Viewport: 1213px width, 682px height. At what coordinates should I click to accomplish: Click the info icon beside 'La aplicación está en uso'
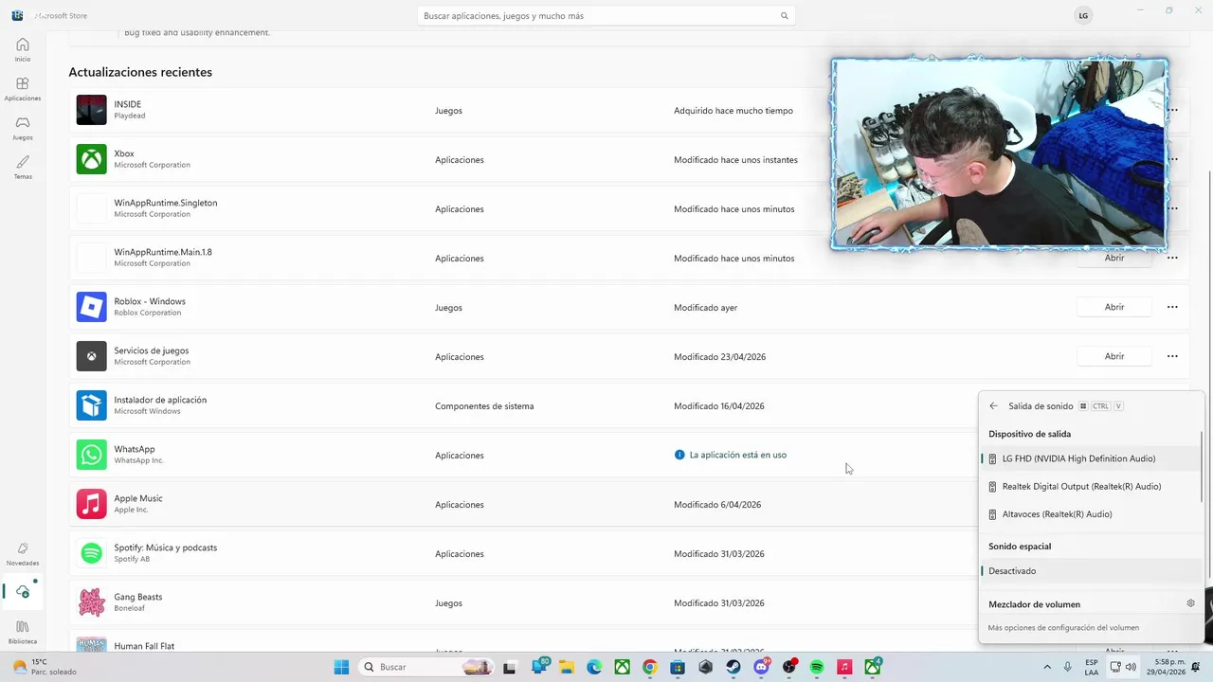[x=679, y=455]
